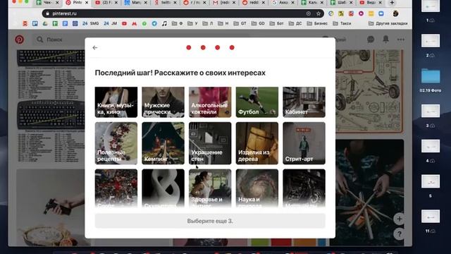Open the Telegram bookmark icon
This screenshot has width=451, height=254.
(x=154, y=23)
